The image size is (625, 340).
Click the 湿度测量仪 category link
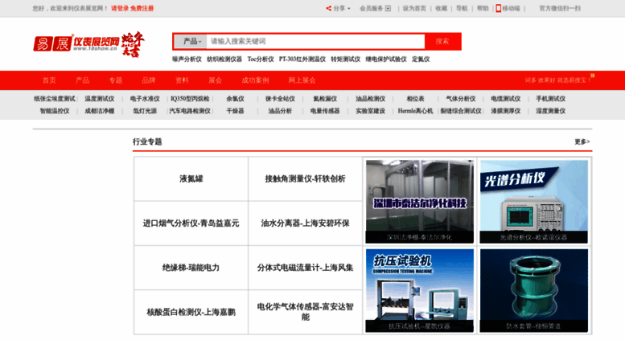[x=550, y=111]
